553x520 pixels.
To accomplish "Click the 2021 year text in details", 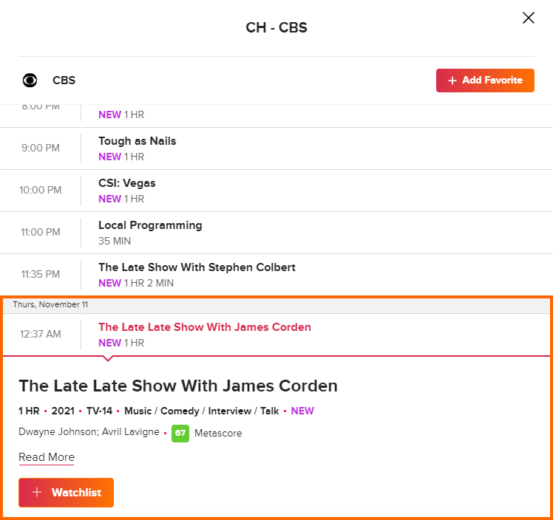I will click(63, 411).
